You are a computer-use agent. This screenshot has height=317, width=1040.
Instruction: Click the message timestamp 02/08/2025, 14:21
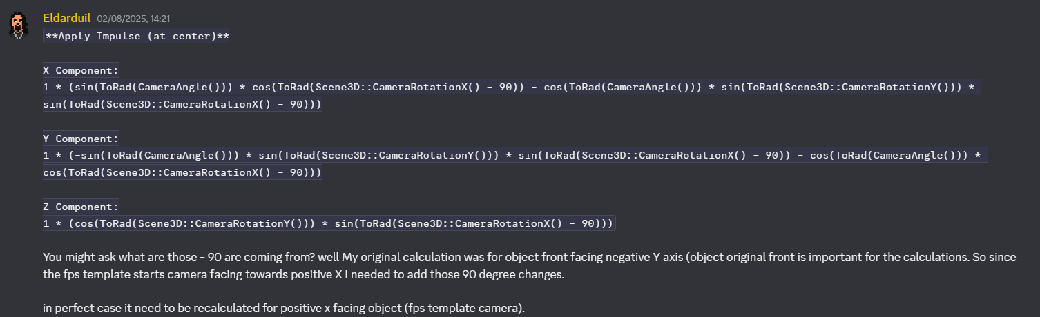point(125,18)
